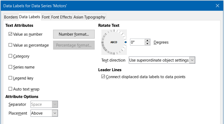The height and width of the screenshot is (124, 224).
Task: Click the Text direction label
Action: click(113, 60)
